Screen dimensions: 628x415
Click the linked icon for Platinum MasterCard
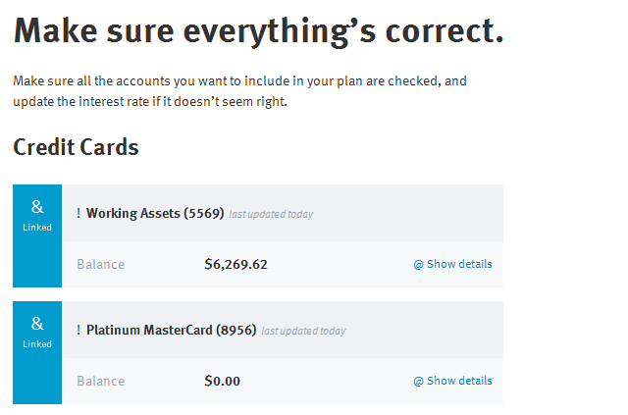pyautogui.click(x=37, y=324)
